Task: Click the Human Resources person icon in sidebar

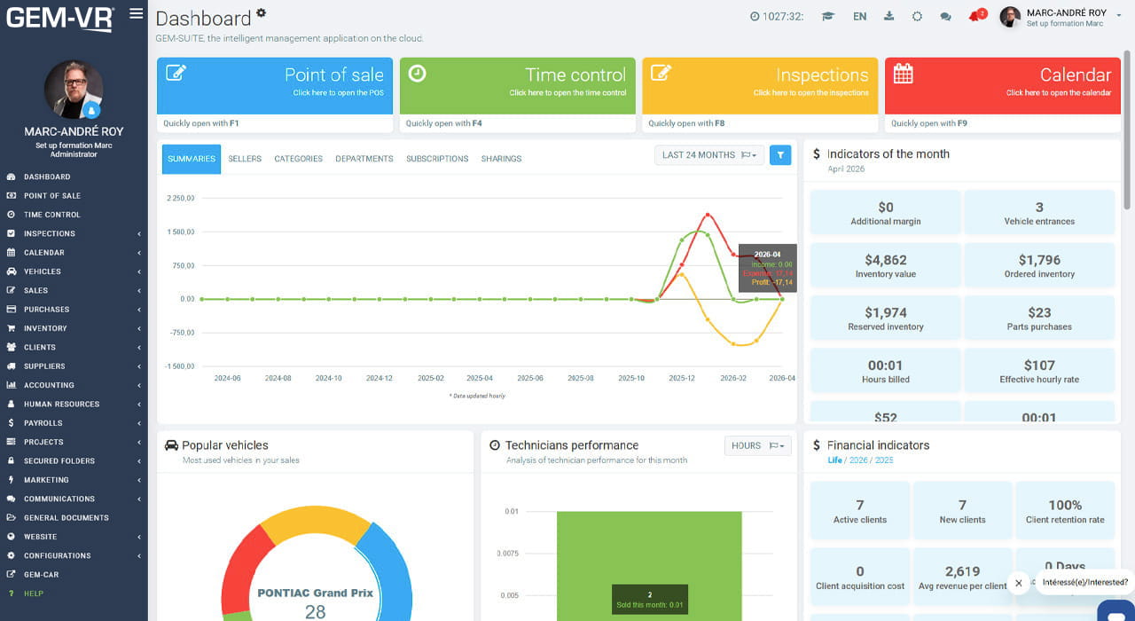Action: point(11,404)
